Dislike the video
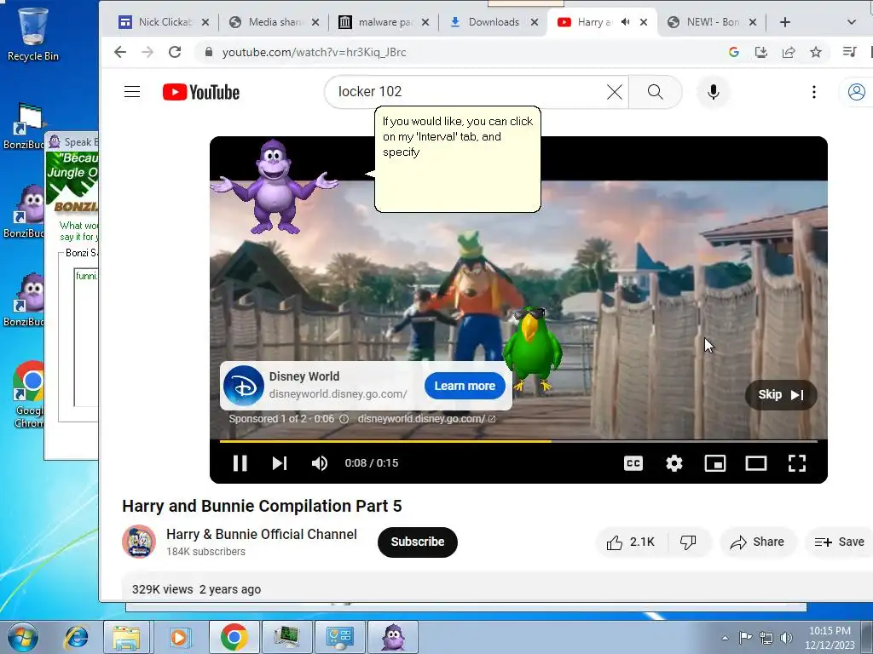 point(689,542)
